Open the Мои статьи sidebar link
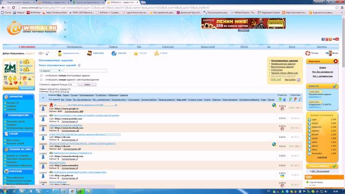 tap(13, 140)
